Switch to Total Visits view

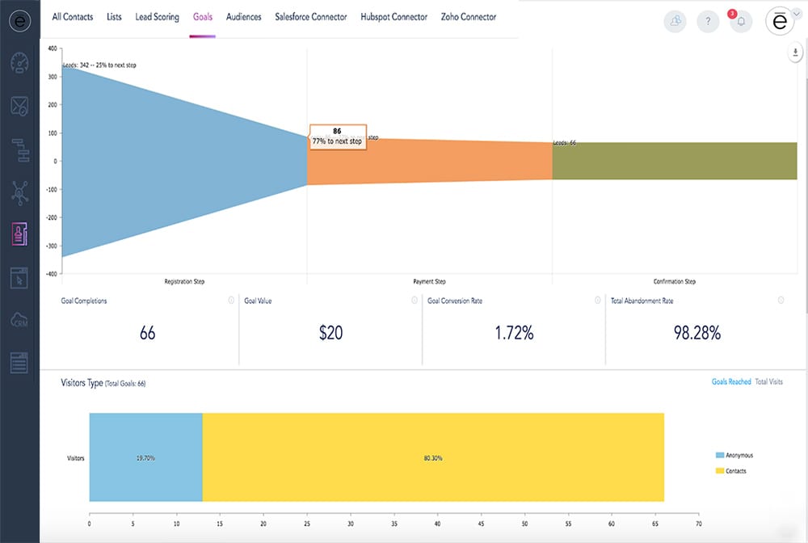point(768,381)
